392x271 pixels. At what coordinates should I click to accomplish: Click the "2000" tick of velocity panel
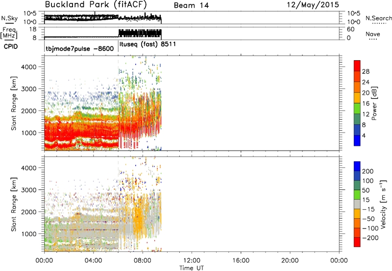pyautogui.click(x=28, y=212)
